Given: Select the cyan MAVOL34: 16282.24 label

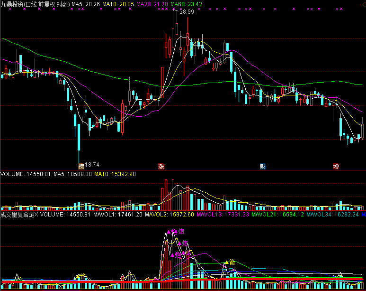Looking at the screenshot, I should point(332,214).
